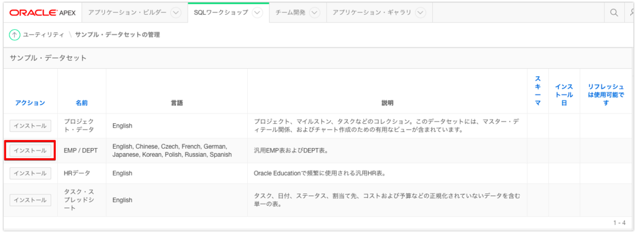The width and height of the screenshot is (636, 233).
Task: Sort by インストール日 column header
Action: coord(564,95)
